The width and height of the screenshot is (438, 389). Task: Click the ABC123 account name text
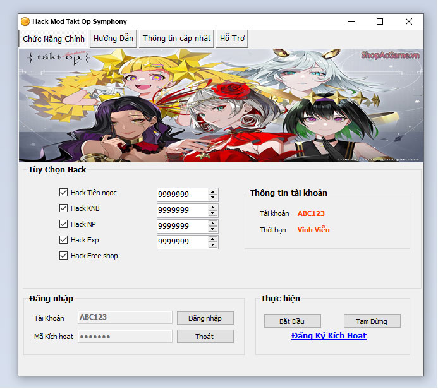click(x=311, y=213)
